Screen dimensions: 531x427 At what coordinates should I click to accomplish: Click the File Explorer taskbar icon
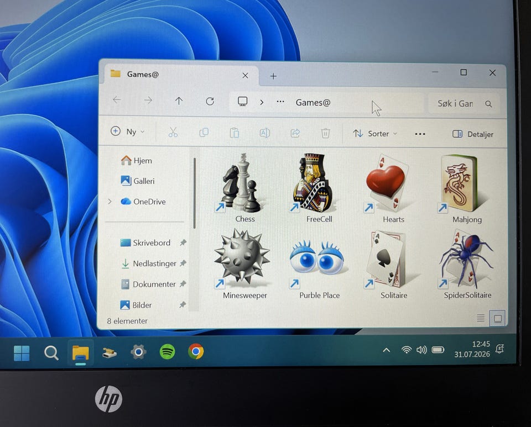point(81,352)
